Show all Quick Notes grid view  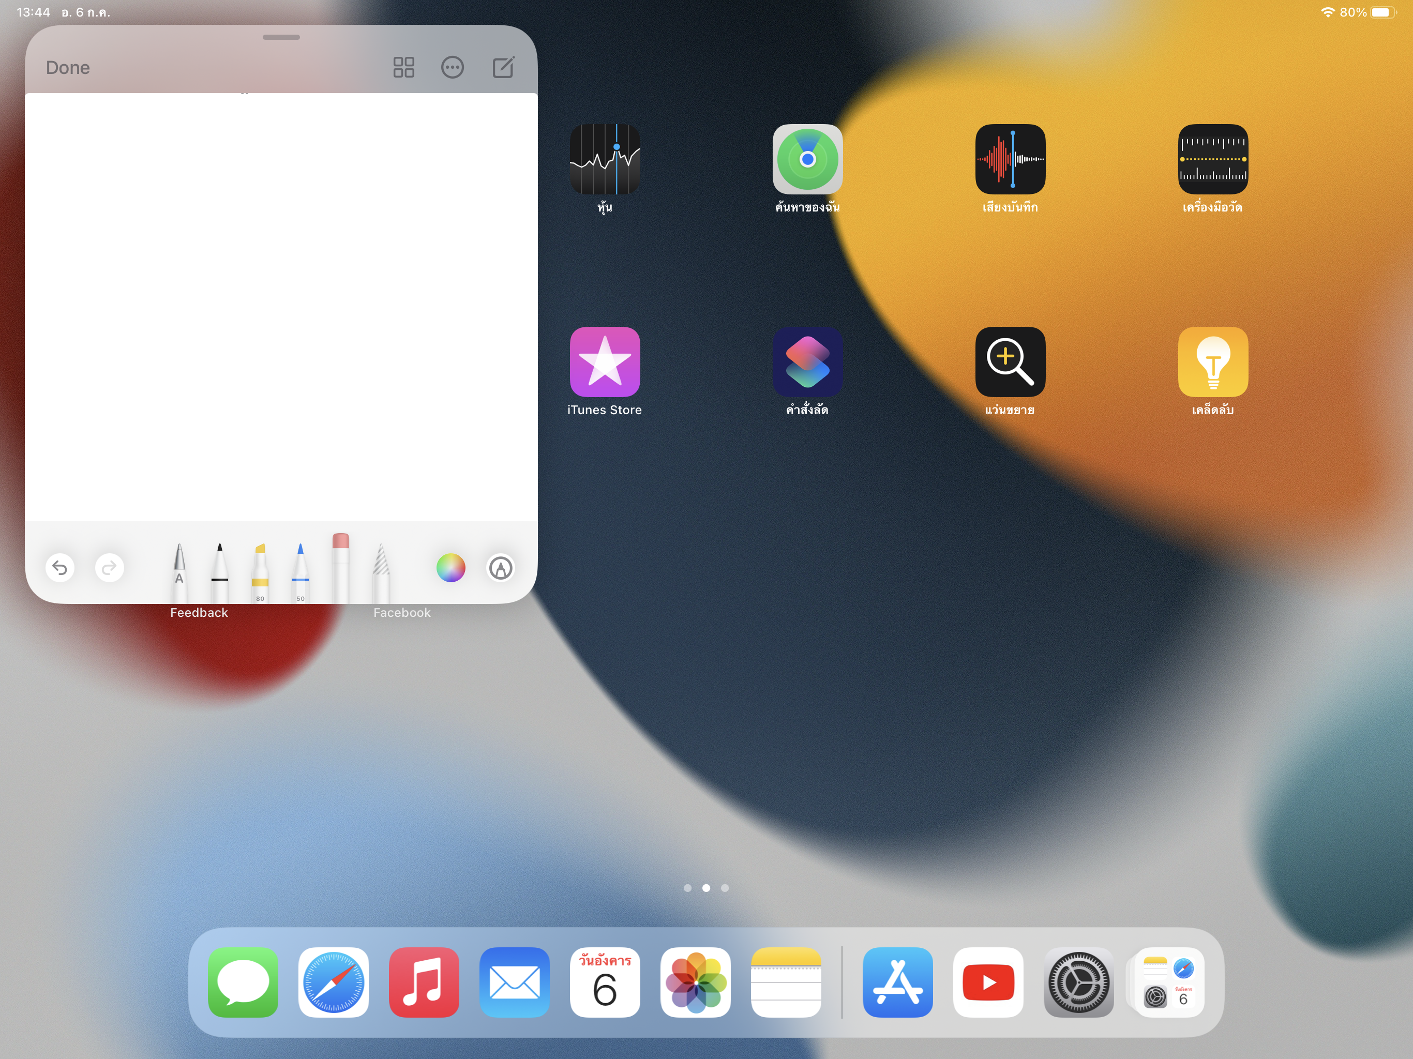click(404, 68)
